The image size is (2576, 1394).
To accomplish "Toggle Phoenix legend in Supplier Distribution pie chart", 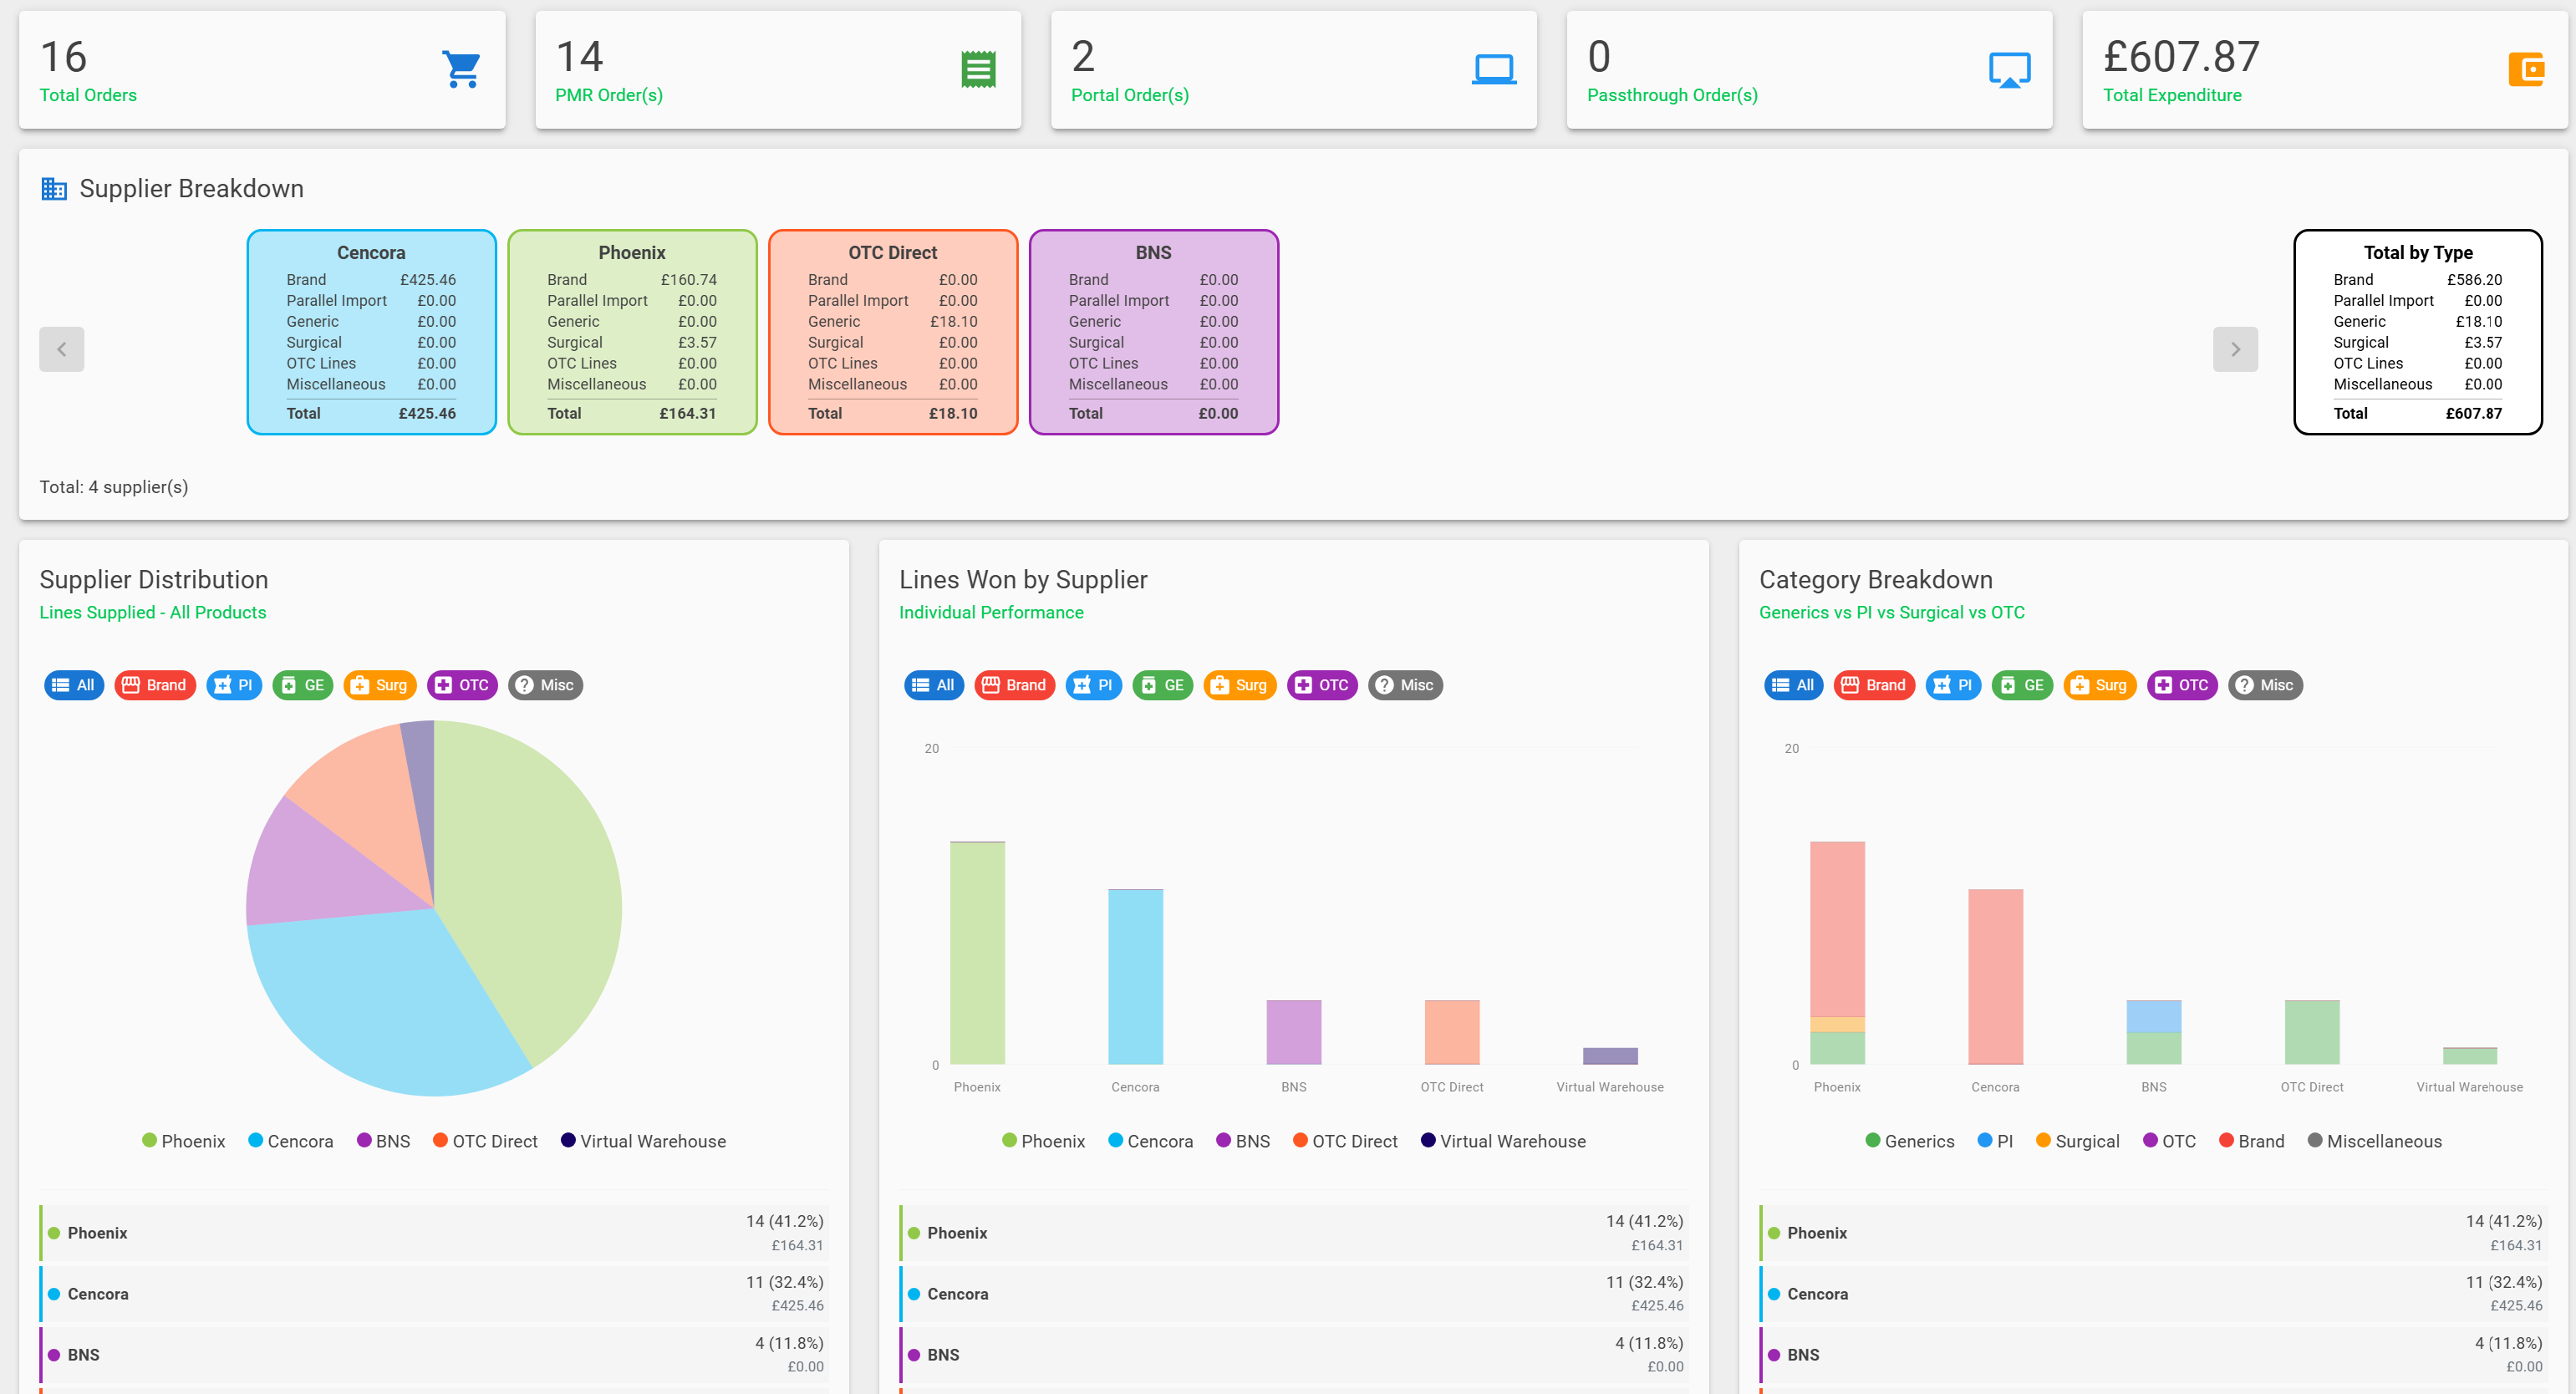I will pos(184,1141).
